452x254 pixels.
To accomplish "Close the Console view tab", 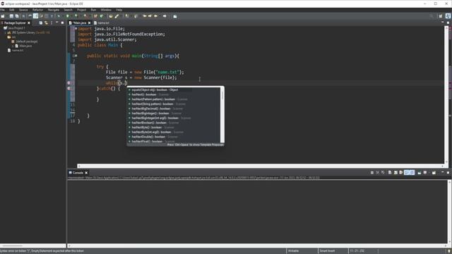I will point(86,172).
